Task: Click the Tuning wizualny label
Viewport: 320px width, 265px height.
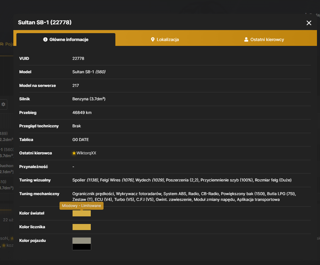Action: tap(35, 180)
